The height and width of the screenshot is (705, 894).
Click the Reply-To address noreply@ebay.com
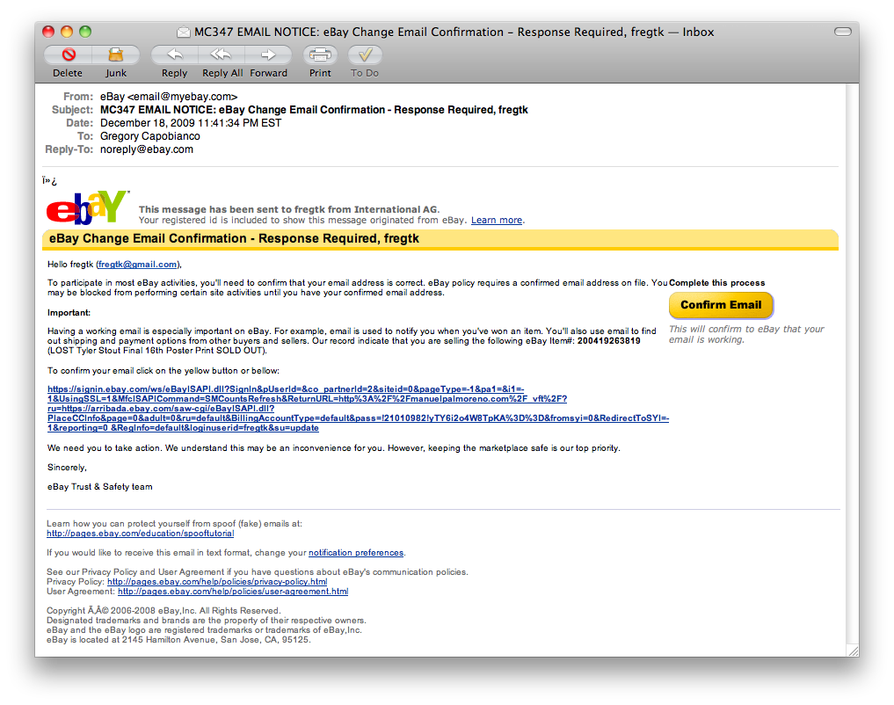[x=147, y=149]
